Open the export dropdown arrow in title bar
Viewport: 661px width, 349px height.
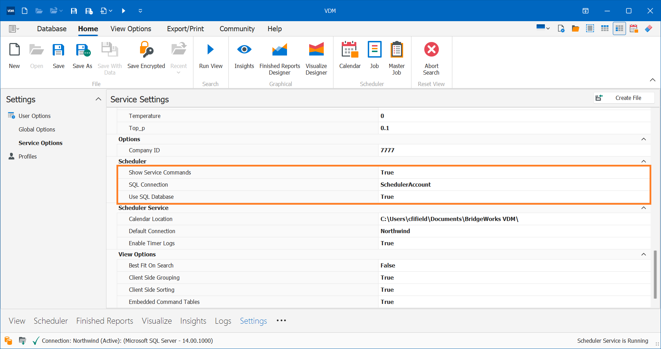tap(111, 11)
